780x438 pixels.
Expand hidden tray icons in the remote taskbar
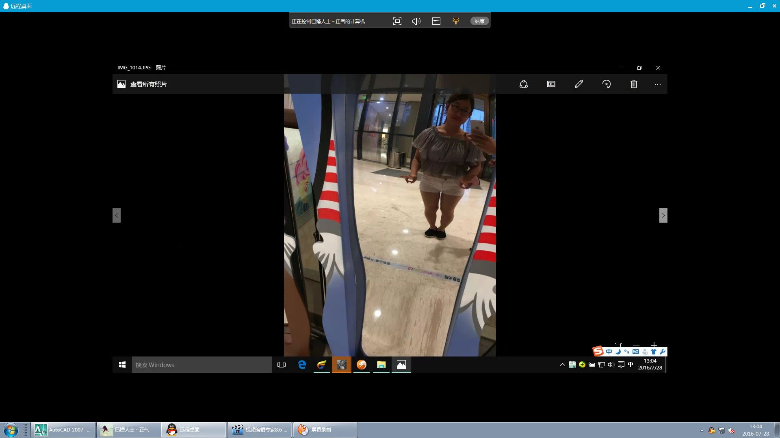563,365
